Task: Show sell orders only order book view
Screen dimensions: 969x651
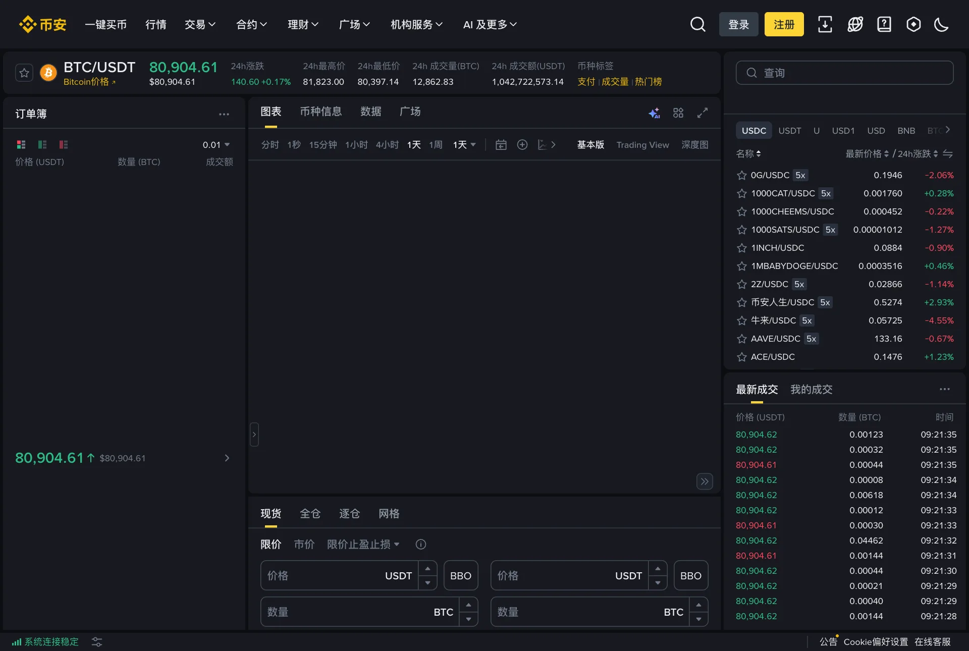Action: (x=64, y=145)
